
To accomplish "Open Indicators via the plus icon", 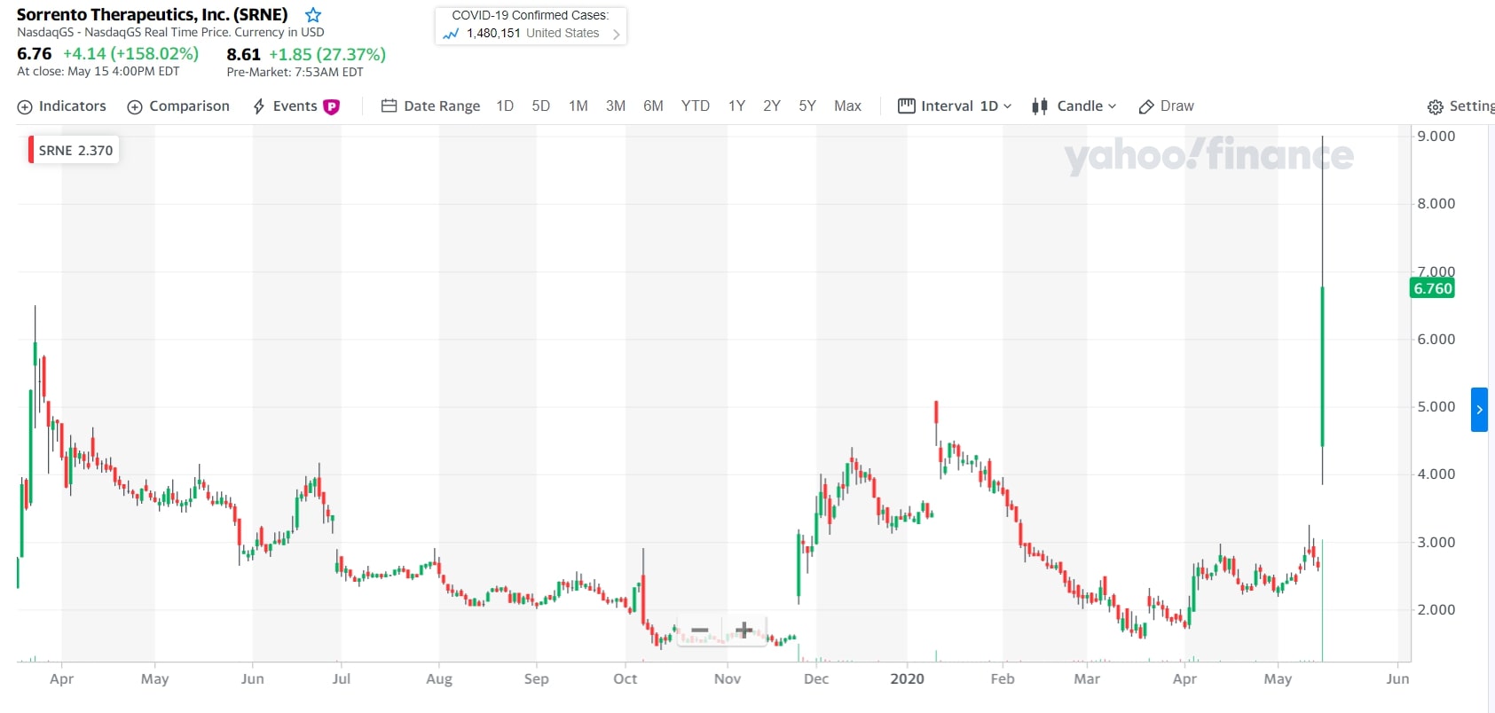I will tap(25, 106).
